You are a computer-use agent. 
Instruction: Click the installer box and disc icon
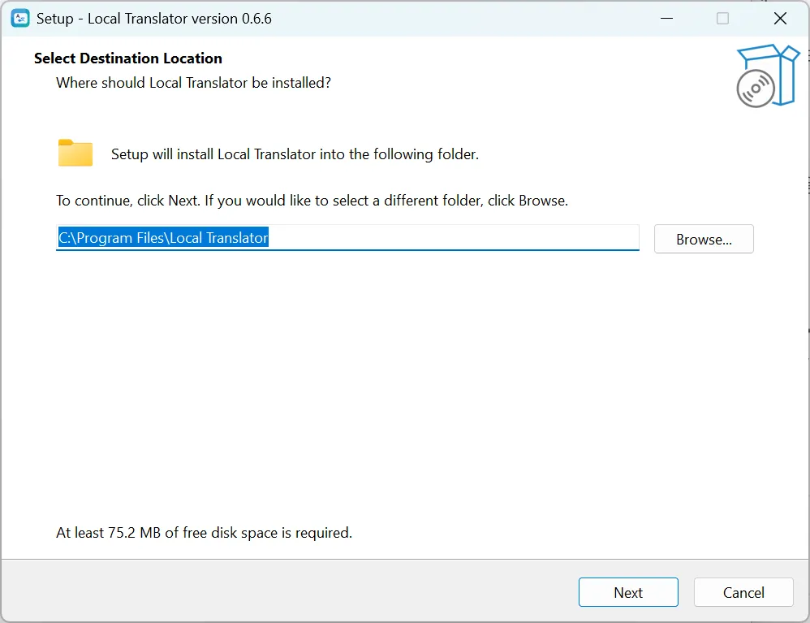pos(768,76)
